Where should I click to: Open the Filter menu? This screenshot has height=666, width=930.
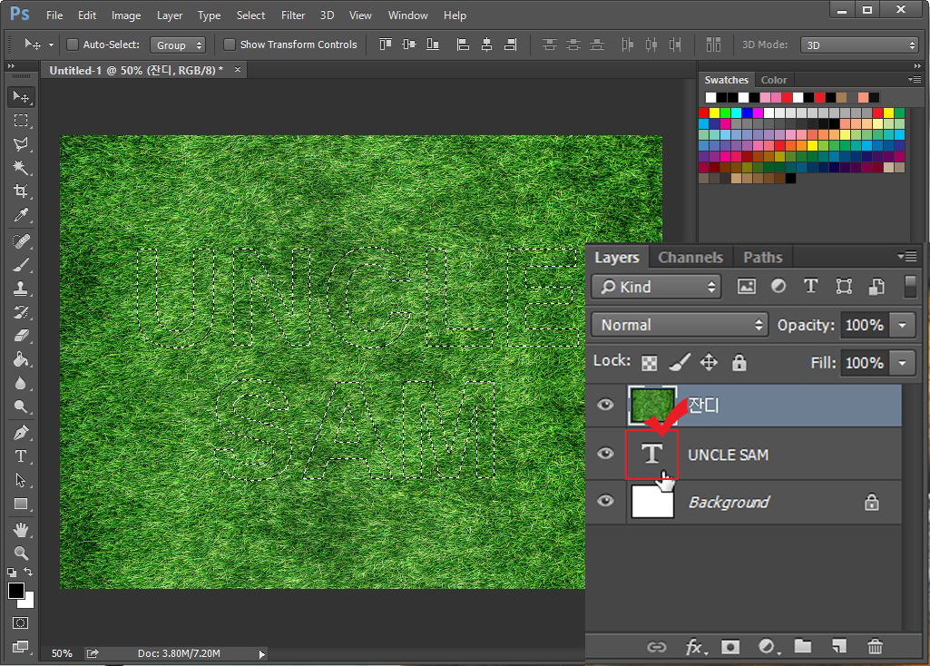click(293, 15)
